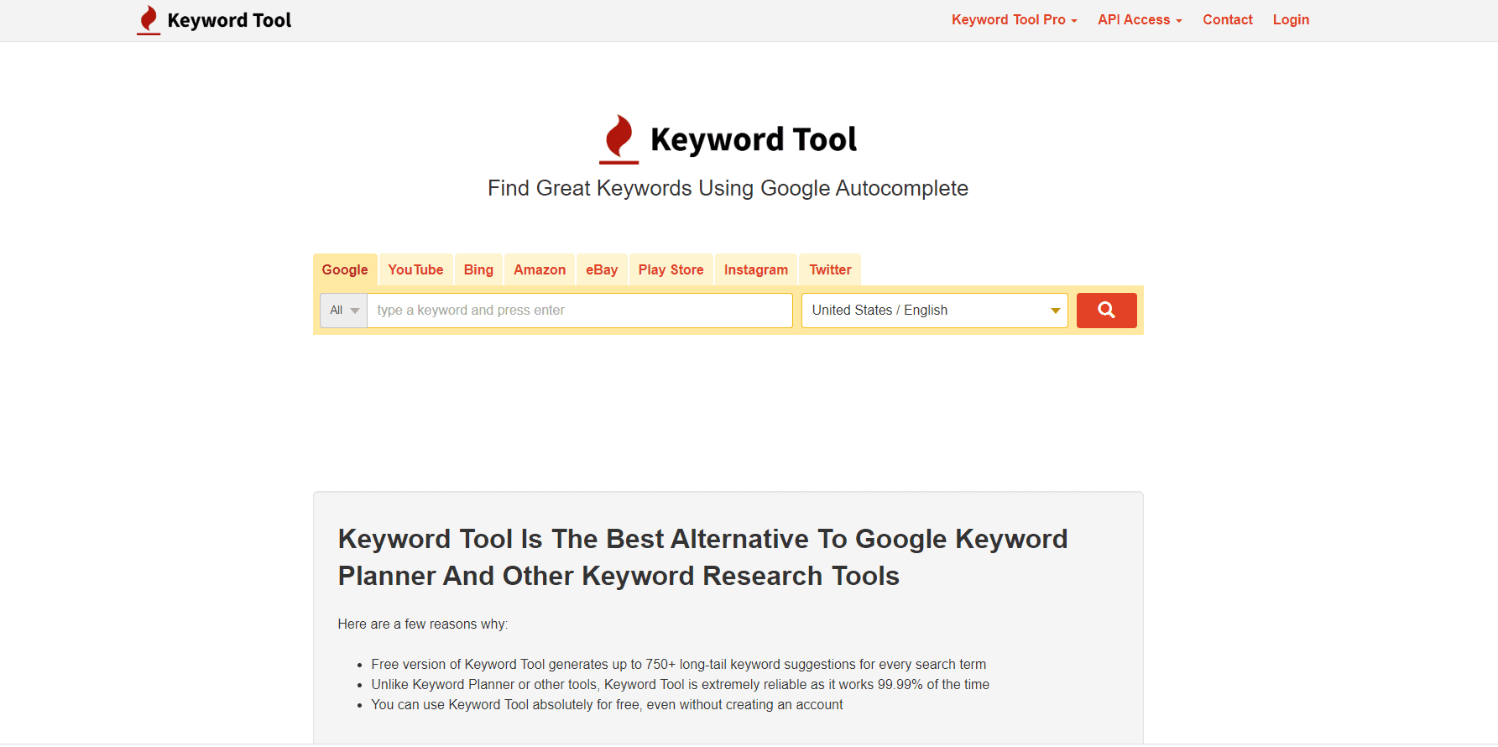Go to the Login page

(1291, 20)
